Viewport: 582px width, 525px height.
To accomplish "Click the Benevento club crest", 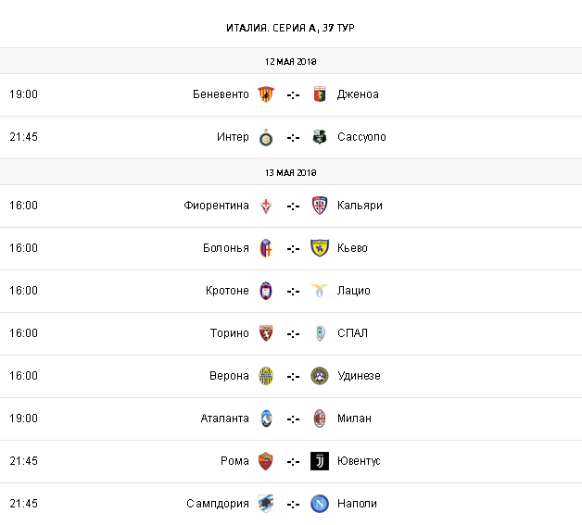I will coord(266,94).
